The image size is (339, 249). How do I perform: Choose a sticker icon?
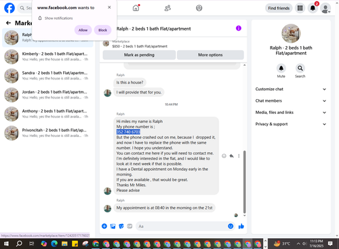[121, 226]
